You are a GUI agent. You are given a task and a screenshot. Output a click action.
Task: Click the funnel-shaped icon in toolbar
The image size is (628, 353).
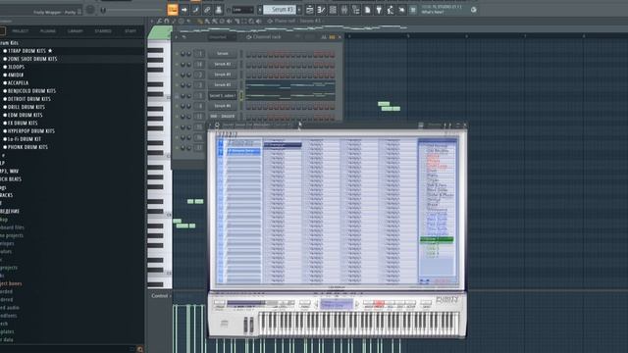pyautogui.click(x=379, y=10)
